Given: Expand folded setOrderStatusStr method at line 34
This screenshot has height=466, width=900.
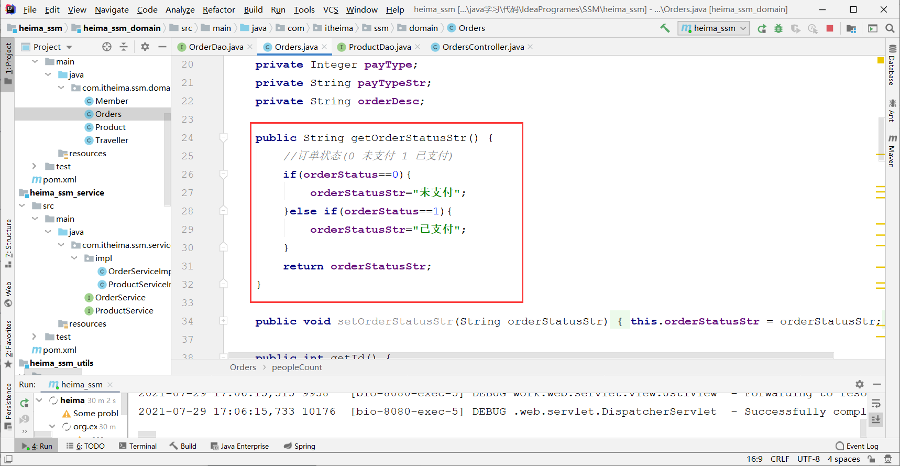Looking at the screenshot, I should [x=223, y=321].
